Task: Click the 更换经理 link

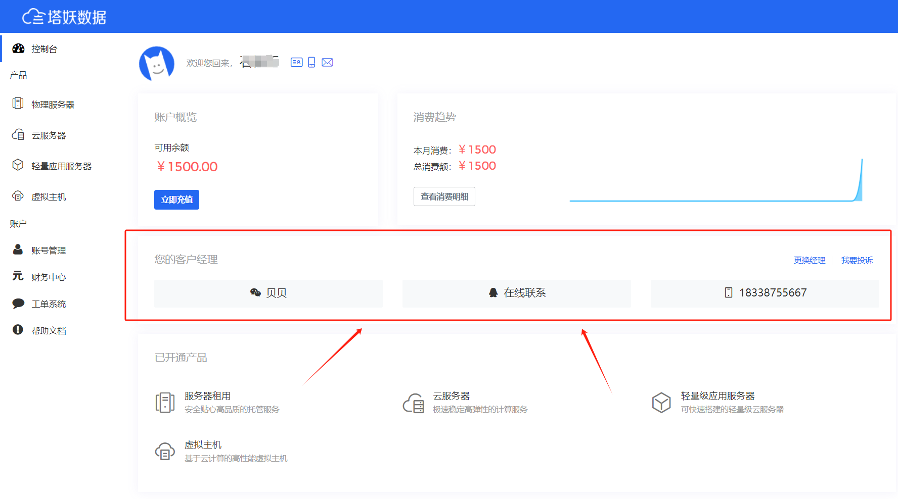Action: [809, 260]
